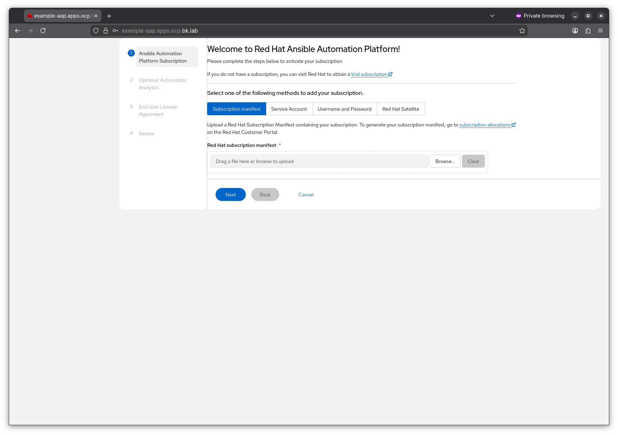Click the browser reload page icon

[43, 31]
